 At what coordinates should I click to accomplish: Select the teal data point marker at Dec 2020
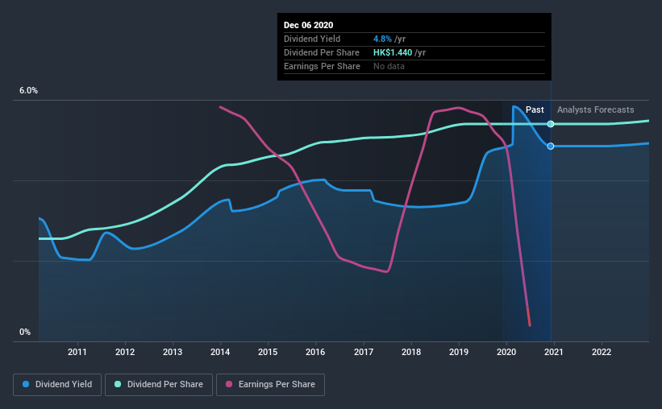pos(551,124)
